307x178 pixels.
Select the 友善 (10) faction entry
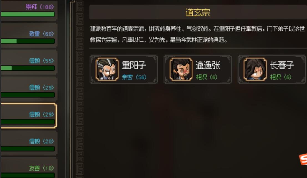click(29, 168)
